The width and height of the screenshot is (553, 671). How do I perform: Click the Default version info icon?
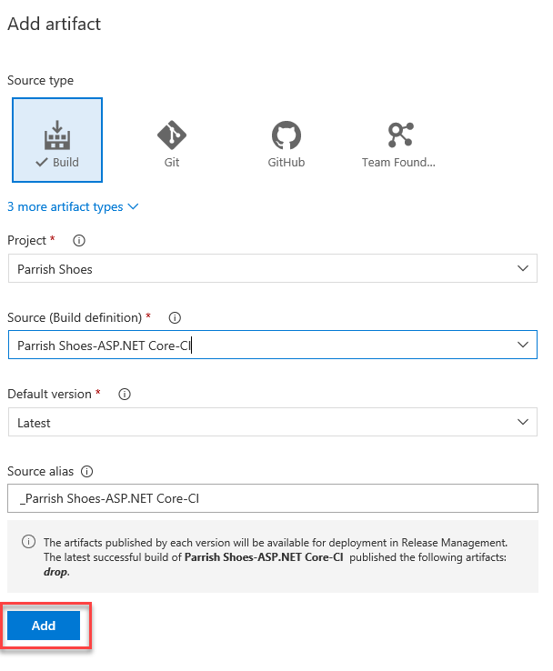click(125, 395)
